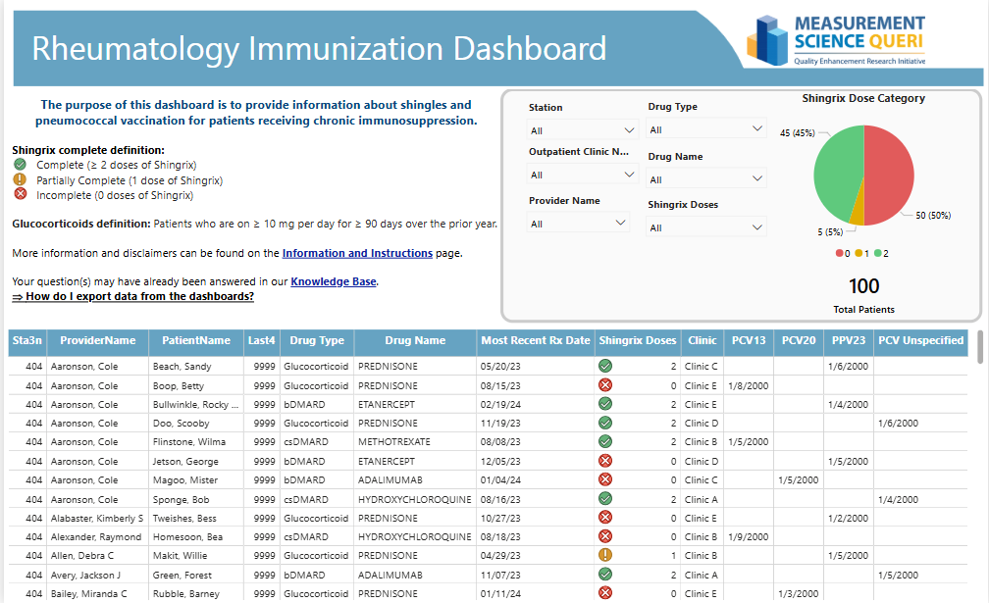This screenshot has width=989, height=603.
Task: Click red incomplete icon in Boop, Betty row
Action: pos(605,385)
